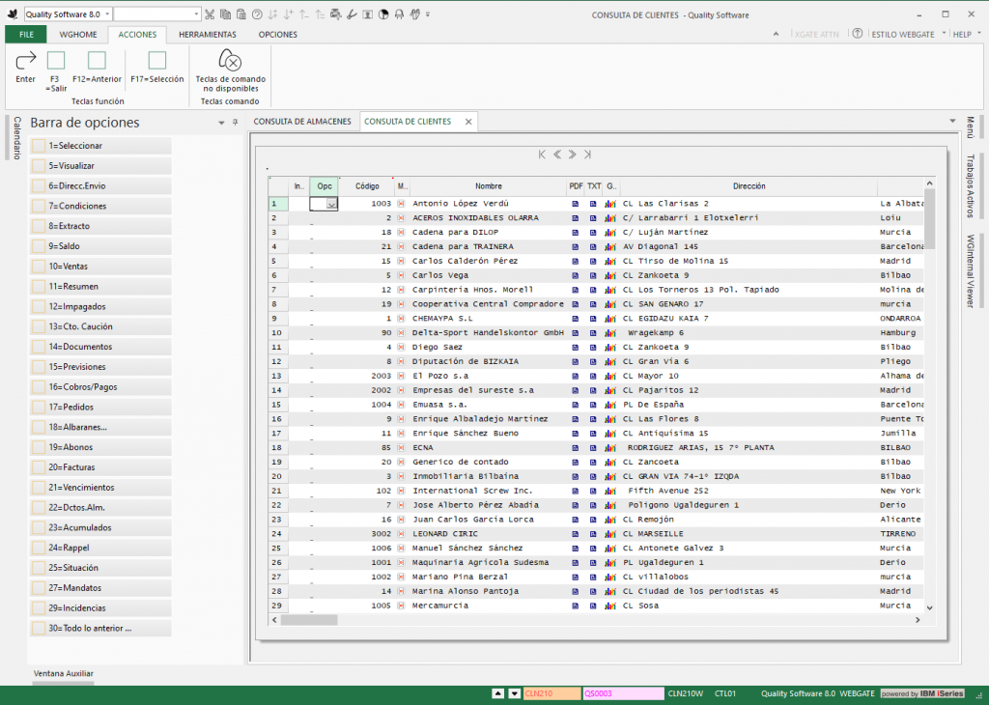Screen dimensions: 989x705
Task: Click the 21=Vencimientos option
Action: pyautogui.click(x=100, y=488)
